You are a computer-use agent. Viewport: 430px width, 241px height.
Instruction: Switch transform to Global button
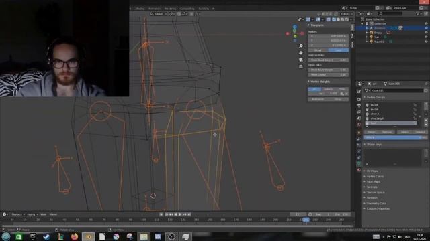[318, 50]
